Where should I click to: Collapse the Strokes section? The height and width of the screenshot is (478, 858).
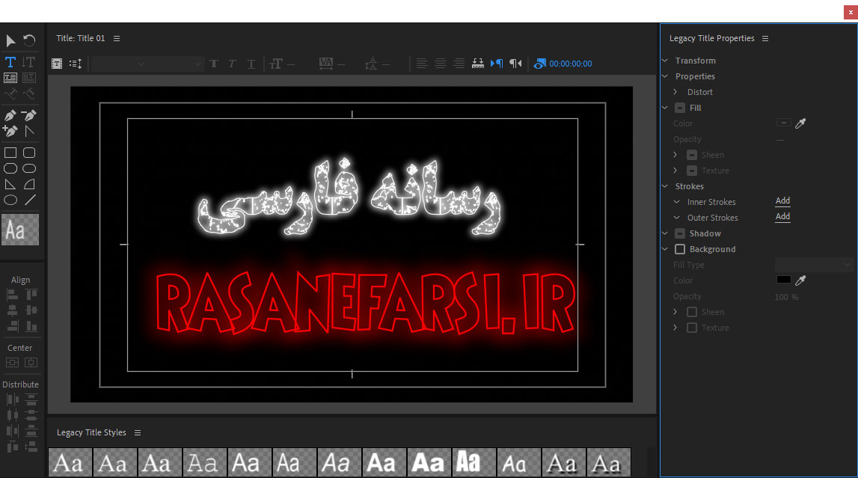click(665, 186)
